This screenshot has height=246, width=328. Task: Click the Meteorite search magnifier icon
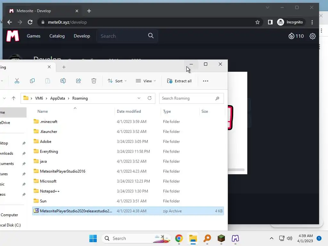[x=151, y=36]
